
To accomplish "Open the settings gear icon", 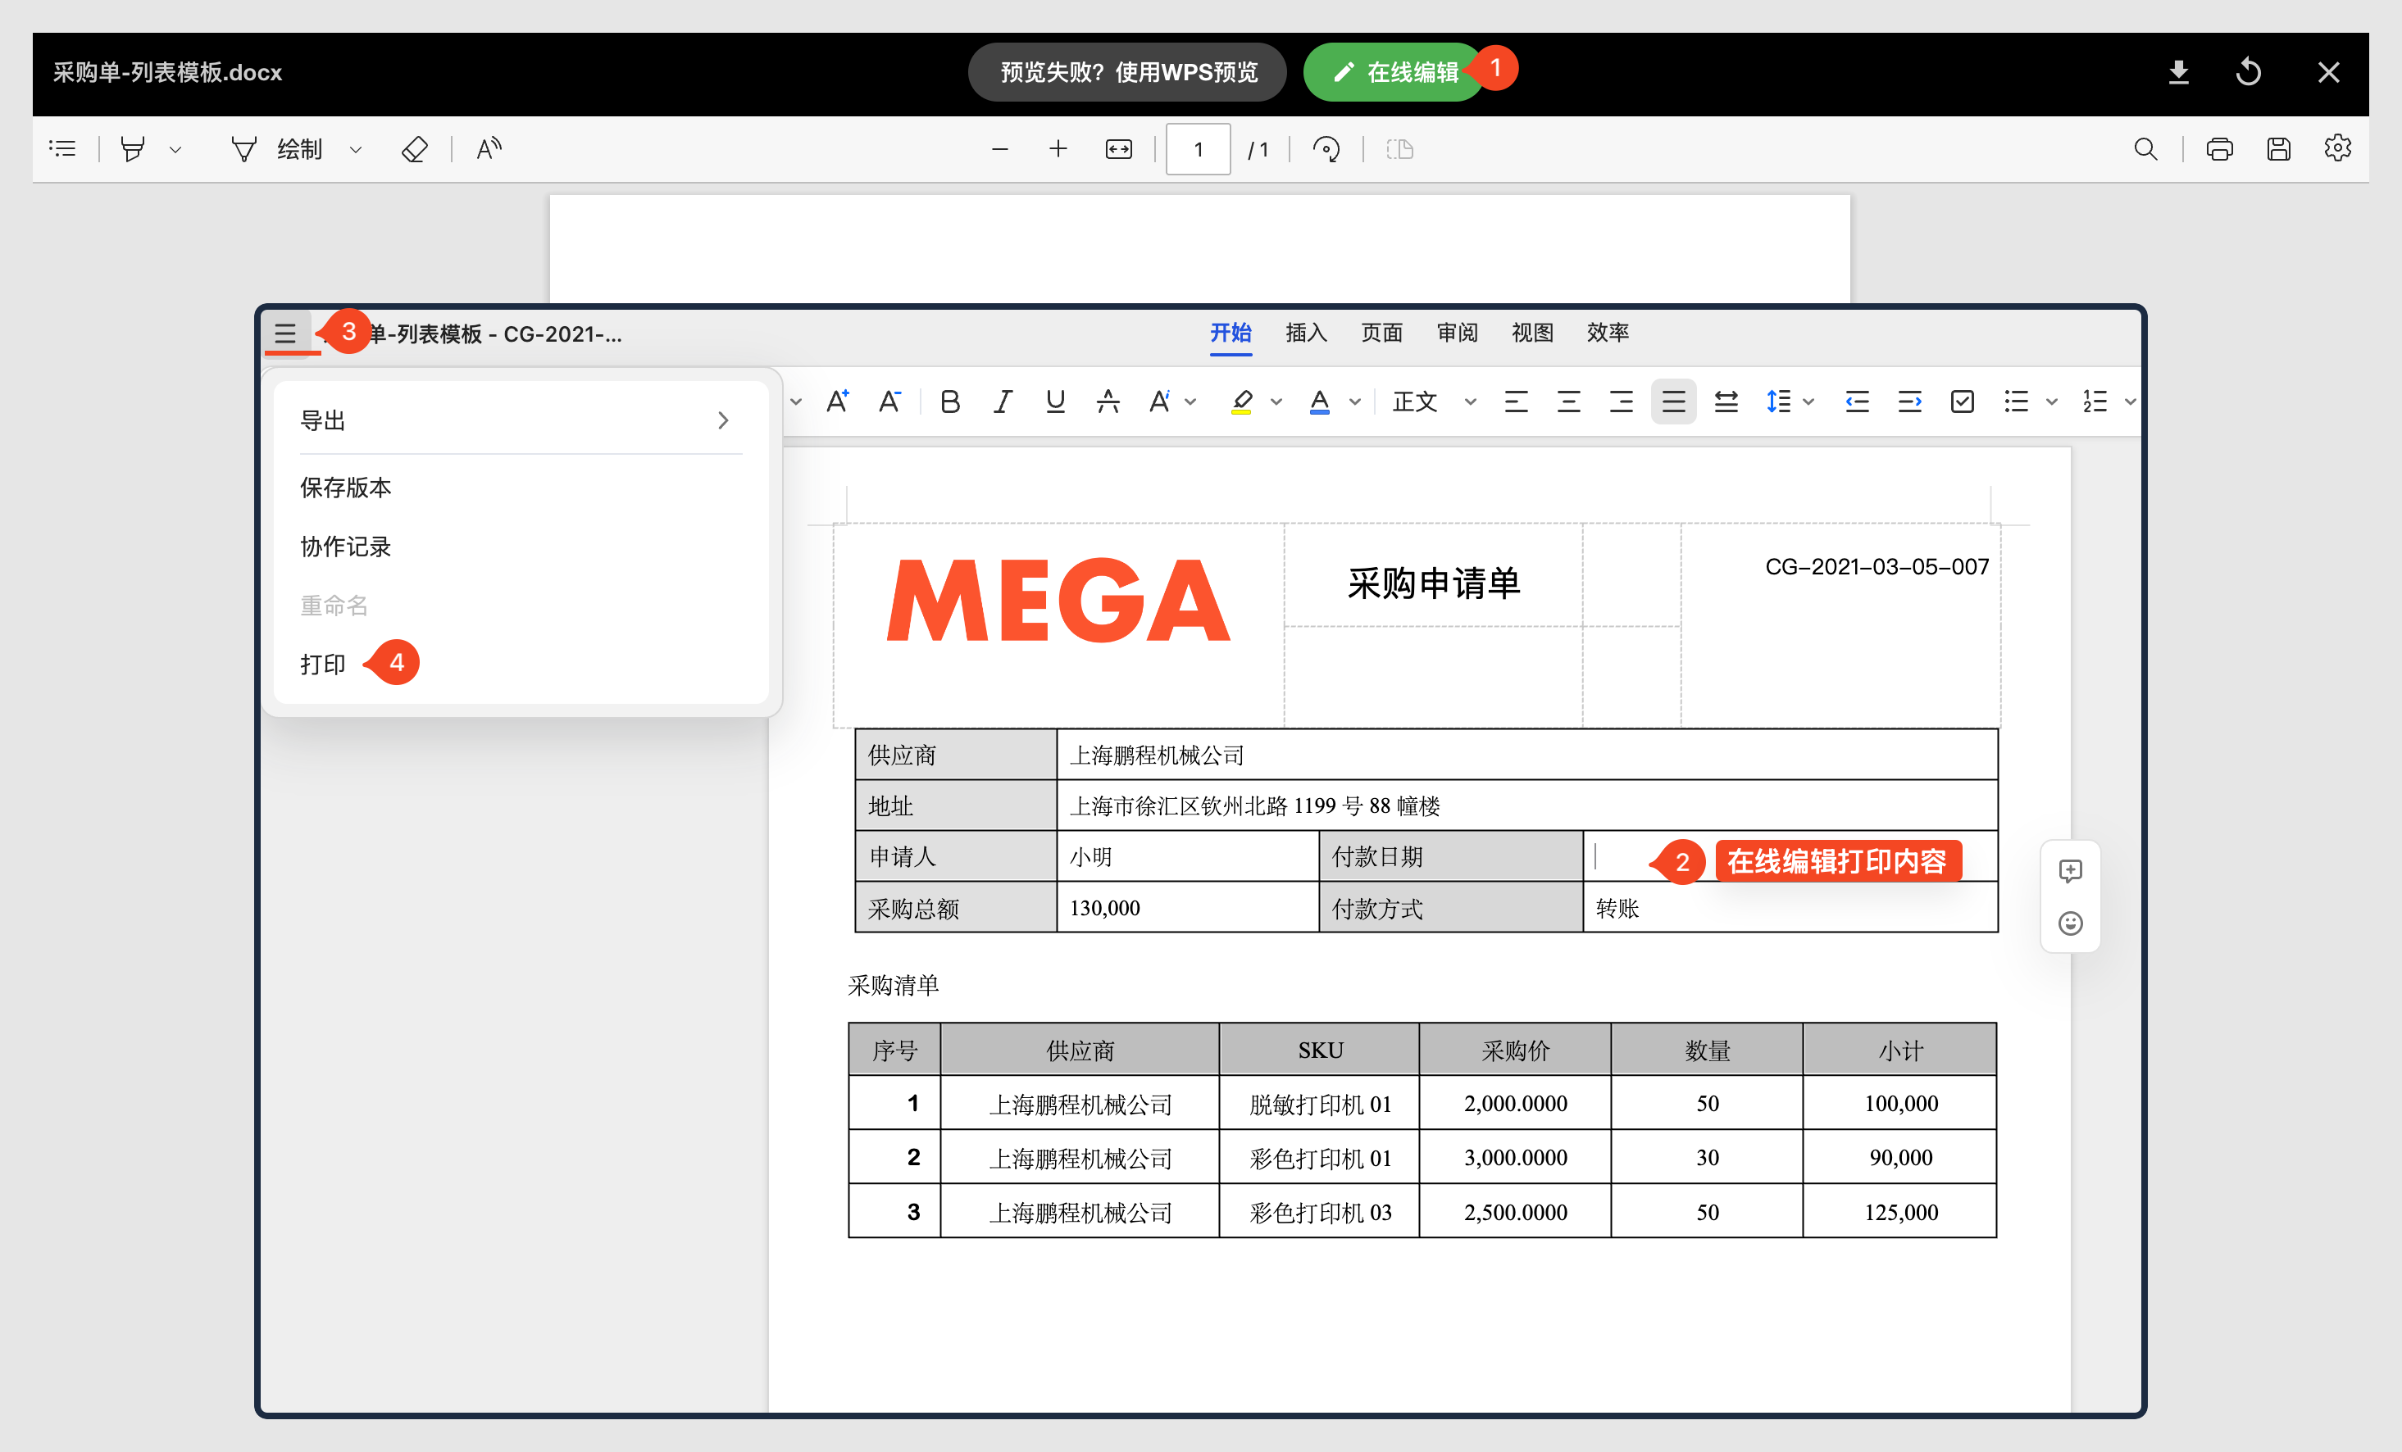I will pos(2338,148).
